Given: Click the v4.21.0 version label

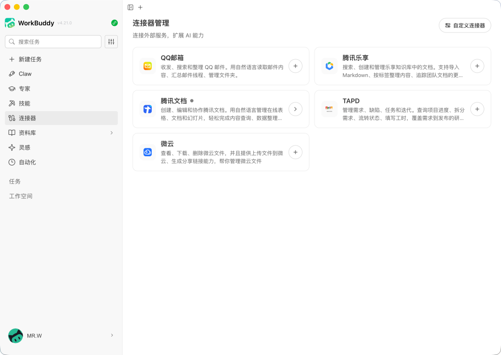Looking at the screenshot, I should click(x=64, y=23).
